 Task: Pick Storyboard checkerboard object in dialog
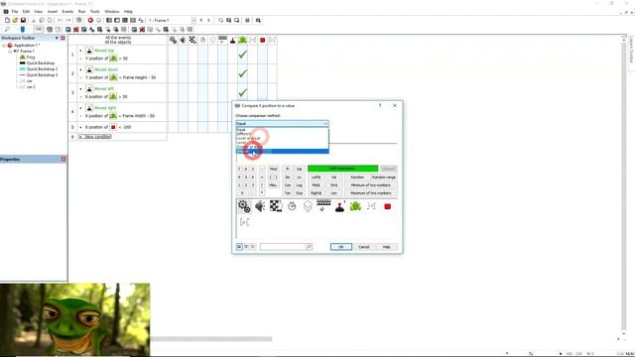276,206
